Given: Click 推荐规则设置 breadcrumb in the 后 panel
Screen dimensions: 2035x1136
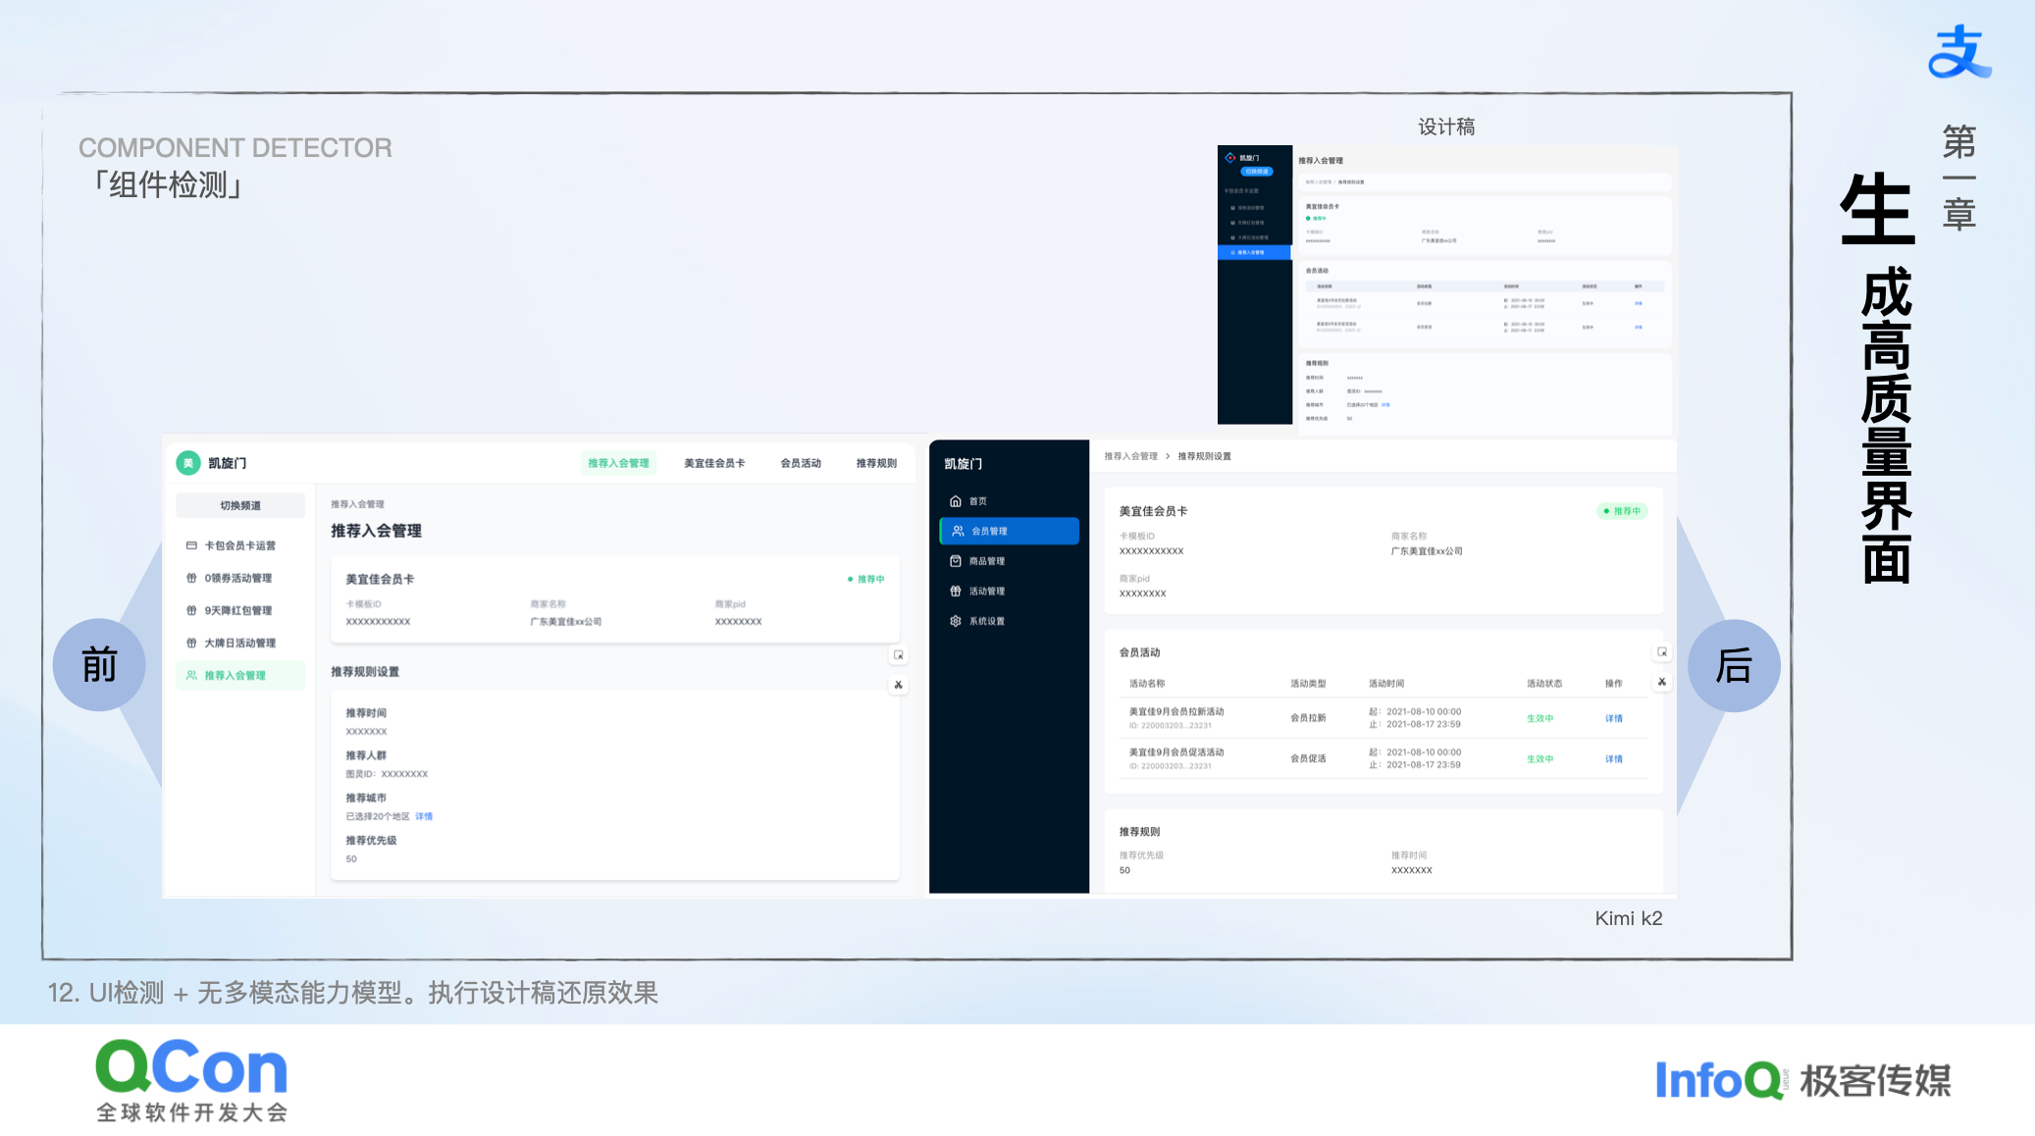Looking at the screenshot, I should (x=1205, y=456).
